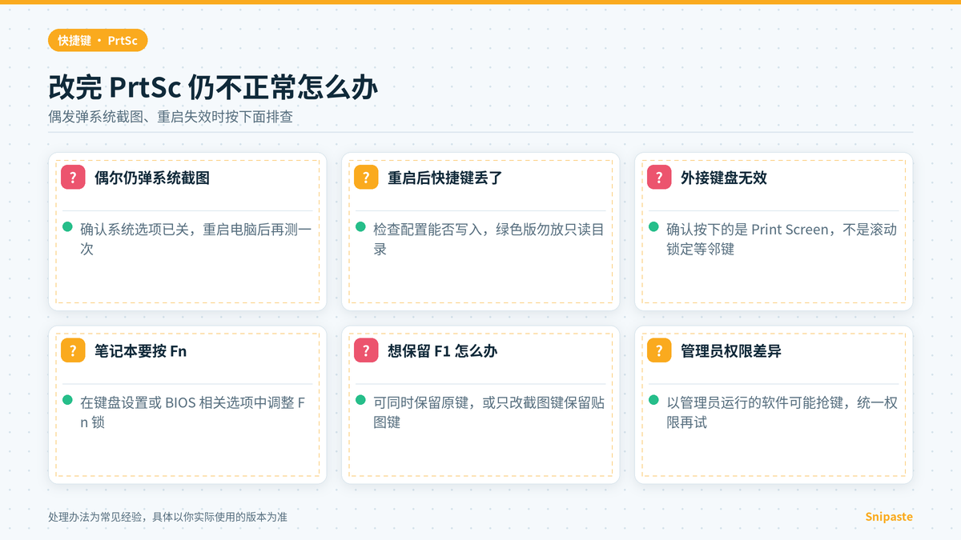Click the question icon beside 管理员权限差异
The image size is (961, 540).
[x=659, y=350]
